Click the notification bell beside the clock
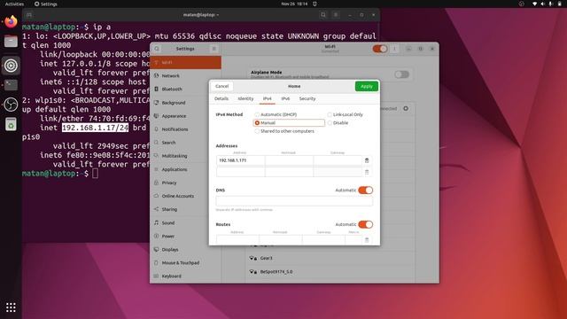This screenshot has height=319, width=567. 315,4
